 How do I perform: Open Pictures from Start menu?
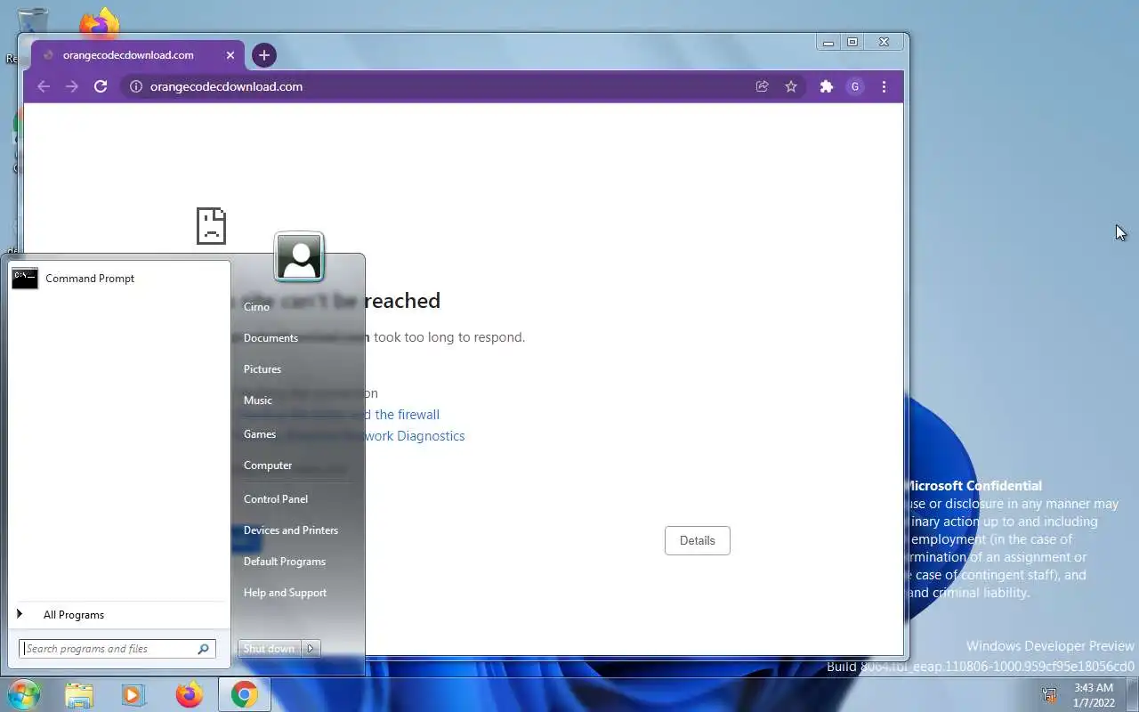pyautogui.click(x=263, y=369)
